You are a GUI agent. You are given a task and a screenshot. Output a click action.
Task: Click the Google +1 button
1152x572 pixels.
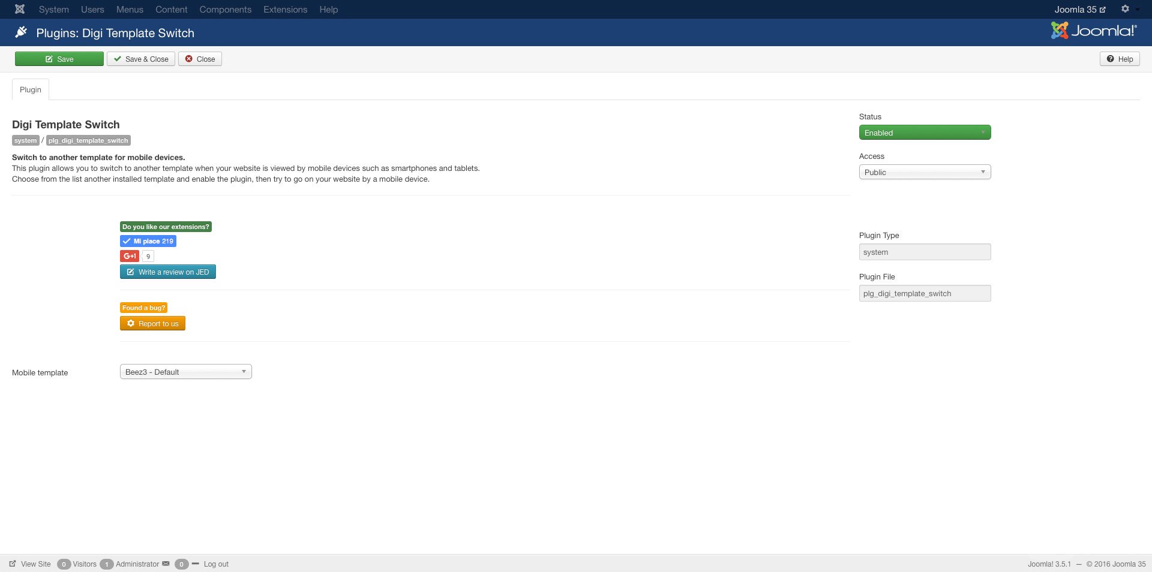click(x=130, y=256)
